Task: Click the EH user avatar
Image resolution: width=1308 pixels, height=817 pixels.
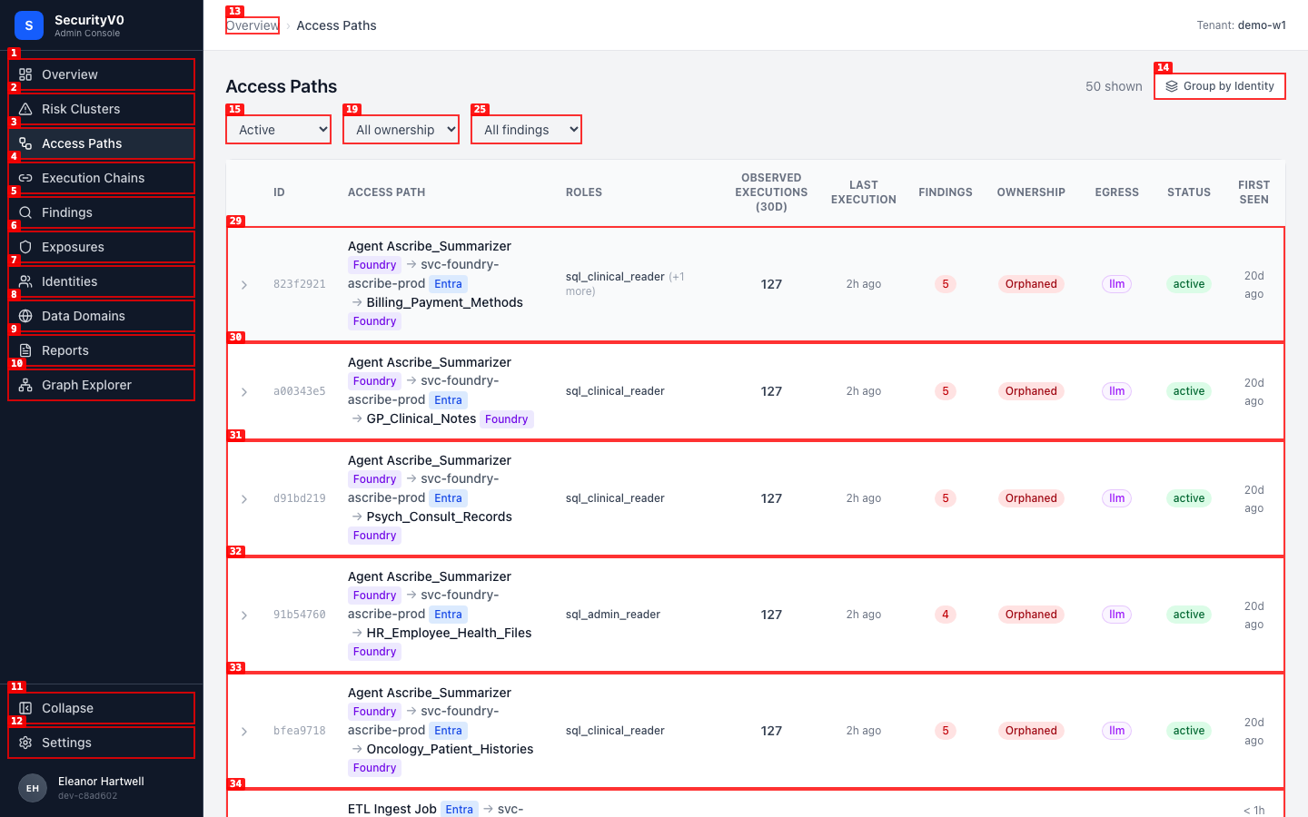Action: [33, 788]
